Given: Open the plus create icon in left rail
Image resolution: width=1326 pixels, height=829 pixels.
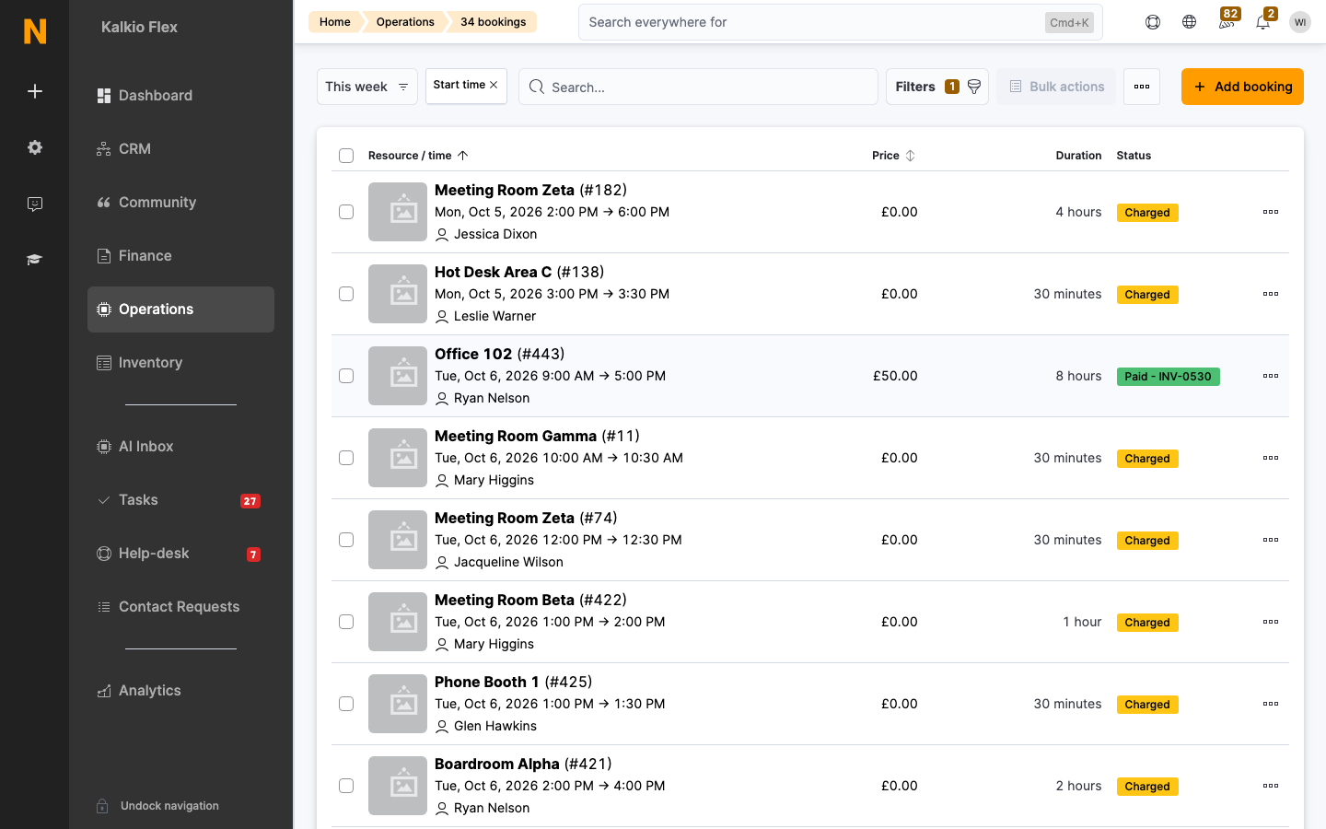Looking at the screenshot, I should coord(35,91).
